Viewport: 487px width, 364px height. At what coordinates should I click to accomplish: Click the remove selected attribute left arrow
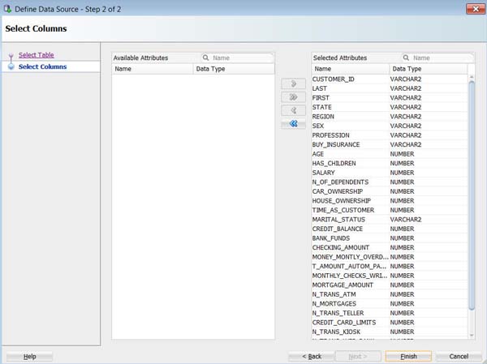293,110
